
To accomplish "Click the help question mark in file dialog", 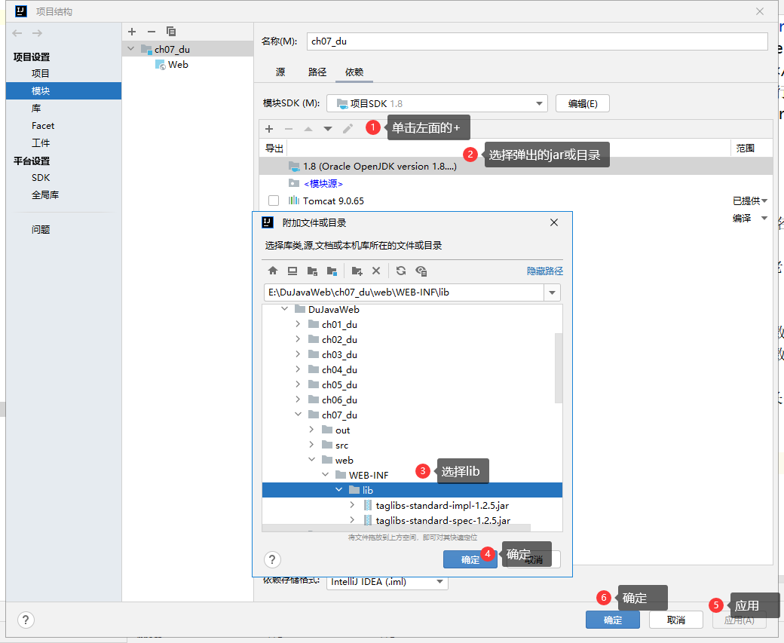I will 273,559.
